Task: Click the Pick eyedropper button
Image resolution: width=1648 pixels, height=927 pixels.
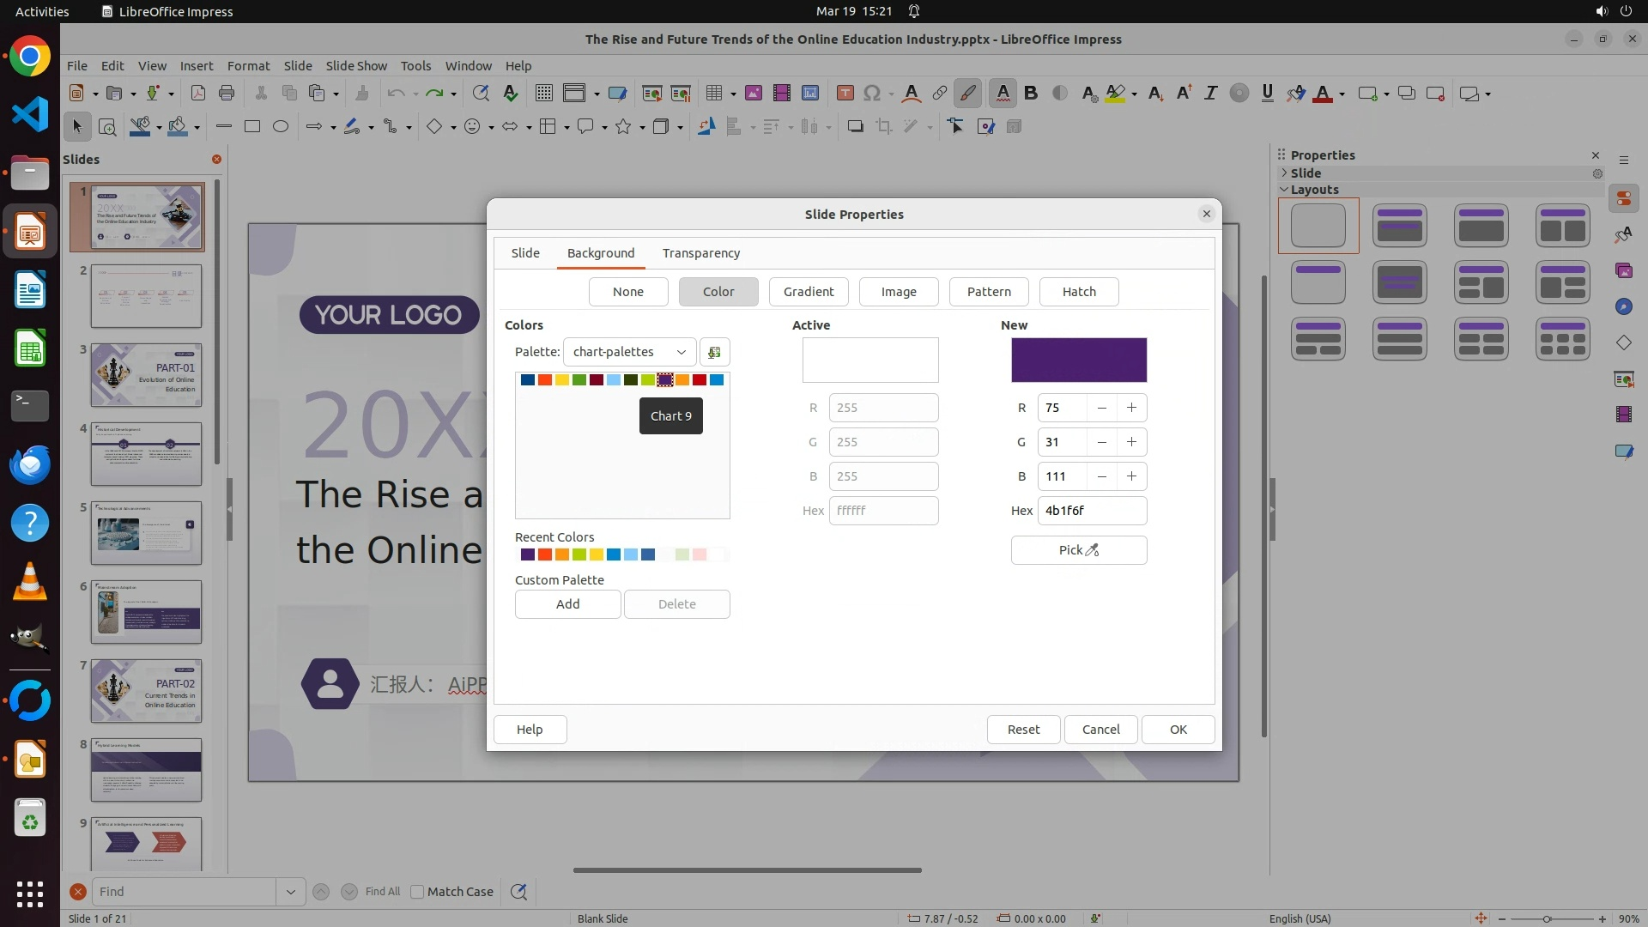Action: click(1078, 550)
